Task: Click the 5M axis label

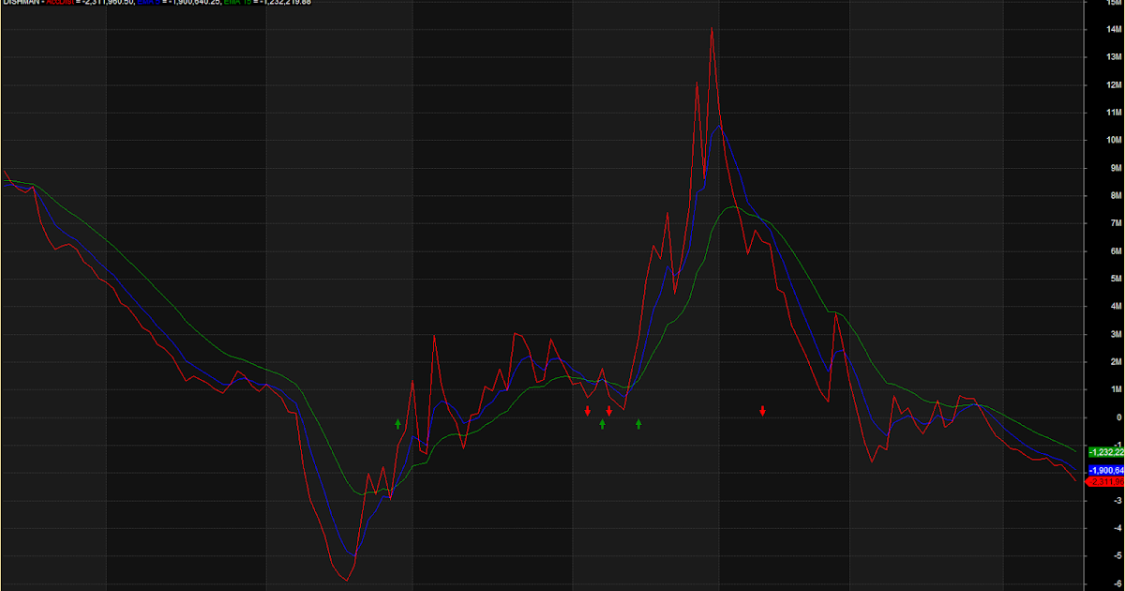Action: pyautogui.click(x=1117, y=279)
